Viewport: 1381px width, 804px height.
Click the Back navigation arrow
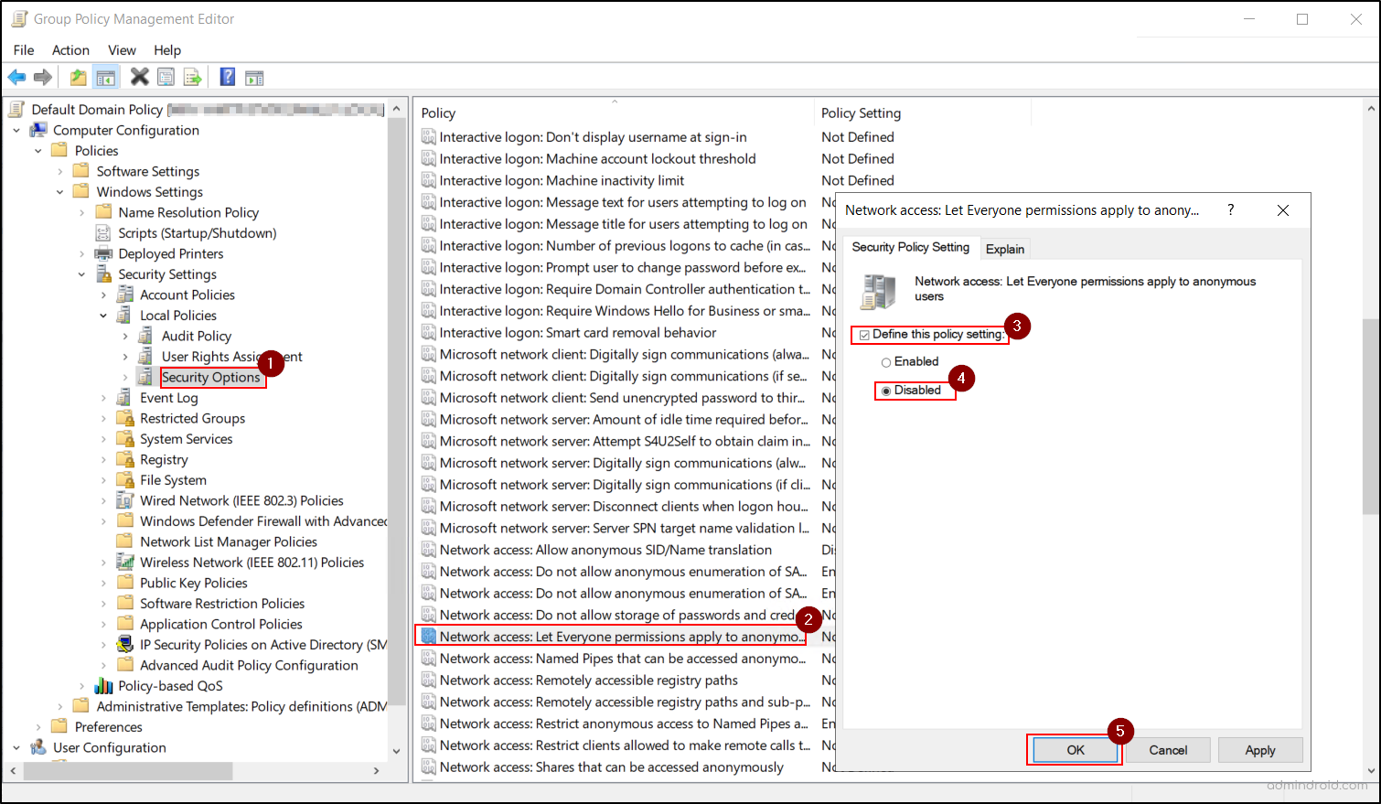(16, 76)
